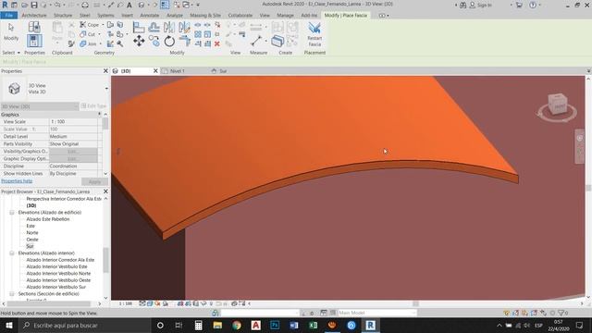Open the File tab
Image resolution: width=592 pixels, height=333 pixels.
tap(9, 16)
